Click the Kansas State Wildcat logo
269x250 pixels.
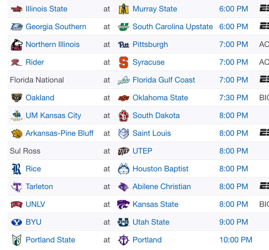tap(123, 204)
